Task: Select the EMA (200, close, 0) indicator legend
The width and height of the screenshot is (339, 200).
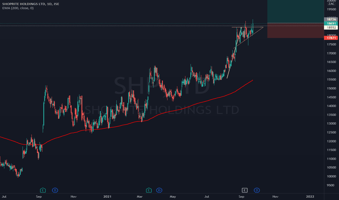Action: click(18, 8)
